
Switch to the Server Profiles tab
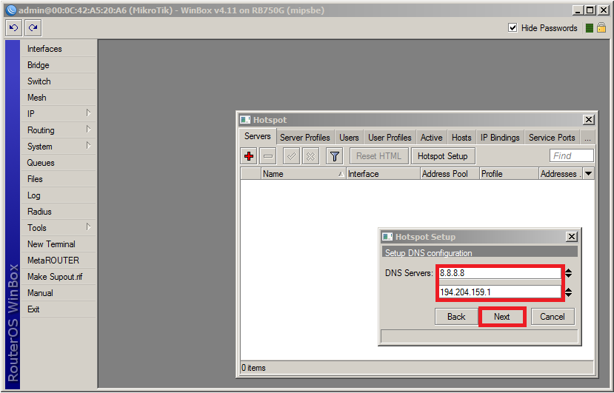[x=304, y=138]
